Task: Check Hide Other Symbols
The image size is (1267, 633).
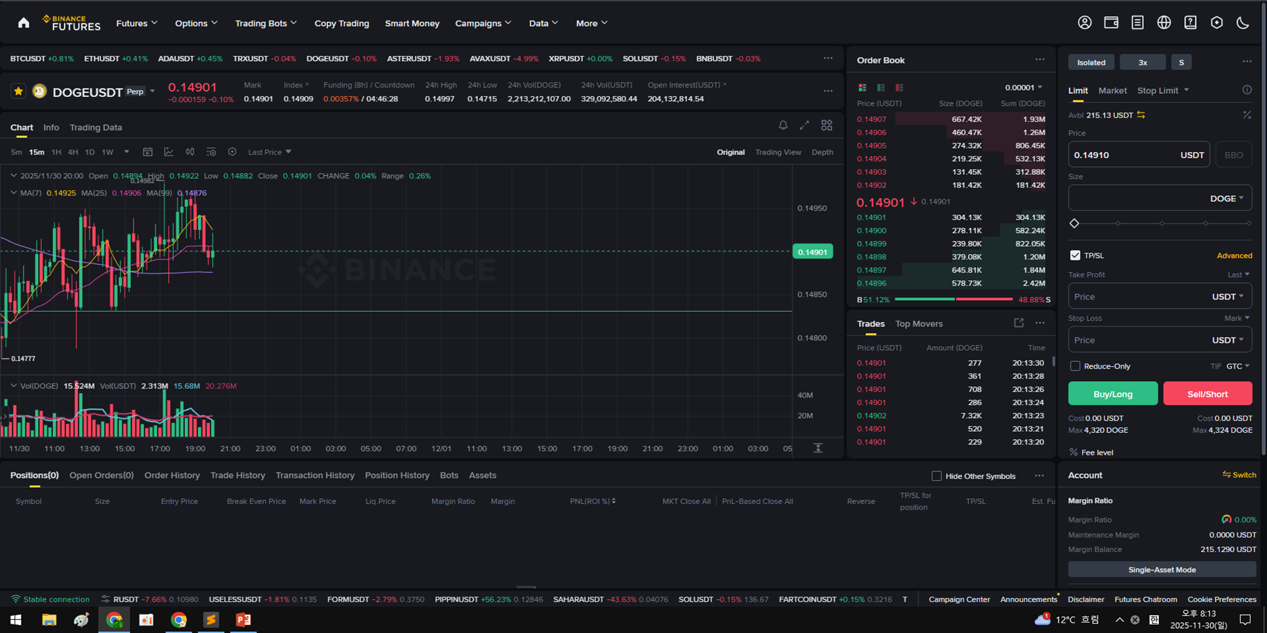Action: point(936,476)
